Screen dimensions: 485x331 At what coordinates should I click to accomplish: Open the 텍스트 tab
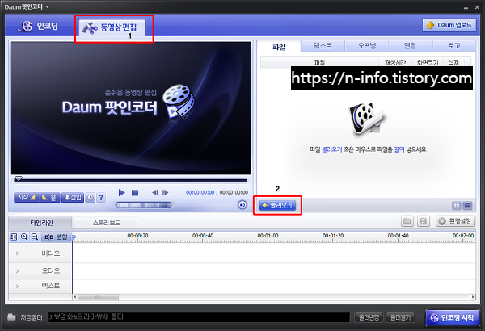click(323, 46)
